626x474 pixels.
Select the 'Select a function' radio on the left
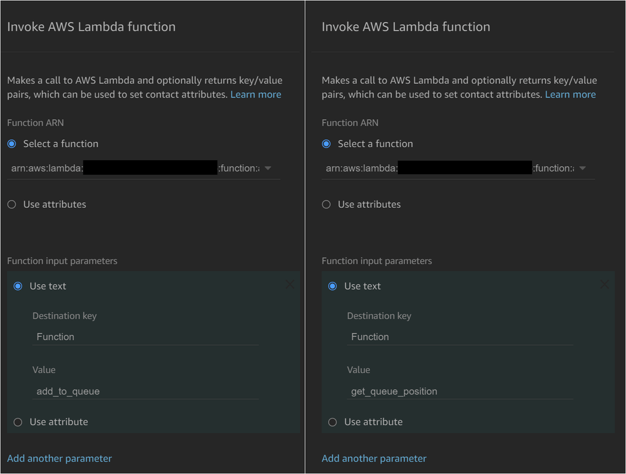tap(11, 143)
